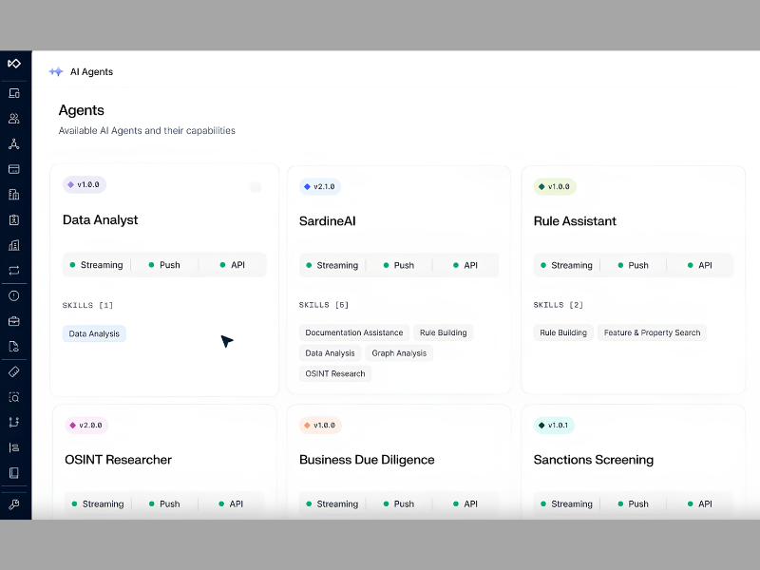Click API capability on SardineAI card

(x=465, y=265)
